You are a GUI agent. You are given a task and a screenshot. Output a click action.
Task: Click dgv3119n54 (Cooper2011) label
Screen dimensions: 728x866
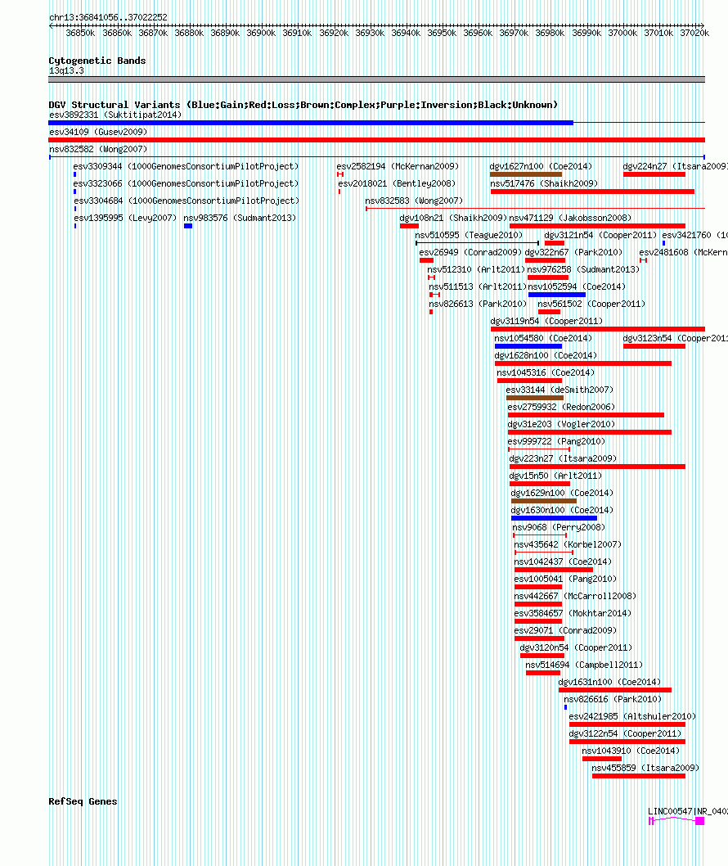tap(546, 321)
